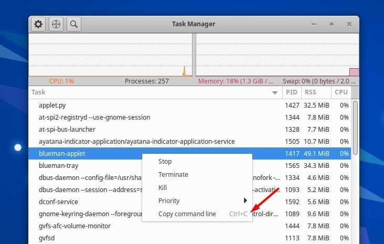The width and height of the screenshot is (384, 244).
Task: Click the CPU: 1% status label
Action: pyautogui.click(x=61, y=81)
